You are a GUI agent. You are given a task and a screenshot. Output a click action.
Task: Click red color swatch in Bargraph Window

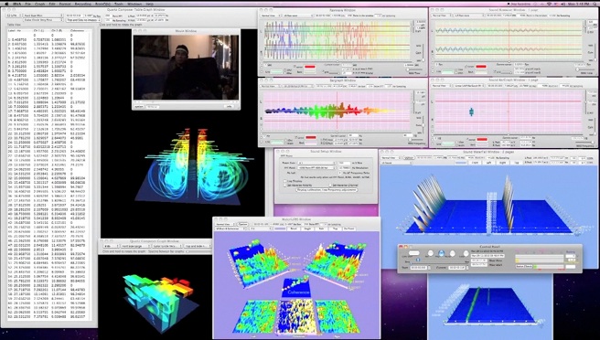(310, 137)
